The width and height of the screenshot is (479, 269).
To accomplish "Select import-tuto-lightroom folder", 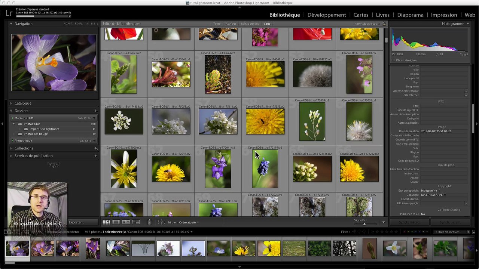I will pos(44,129).
